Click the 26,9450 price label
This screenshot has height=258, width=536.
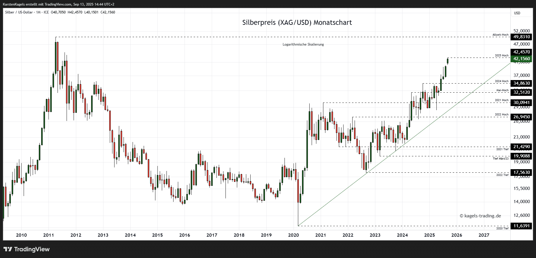click(521, 117)
